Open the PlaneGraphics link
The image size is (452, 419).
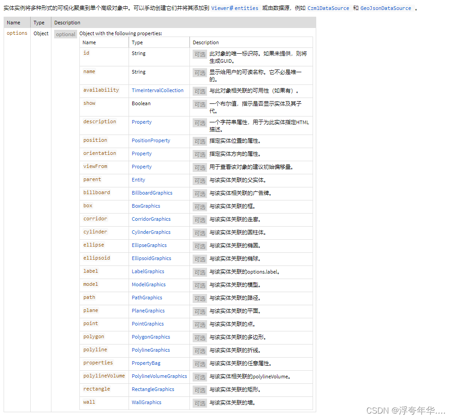point(148,311)
